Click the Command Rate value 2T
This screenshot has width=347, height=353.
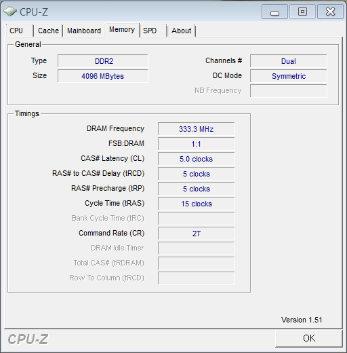197,234
